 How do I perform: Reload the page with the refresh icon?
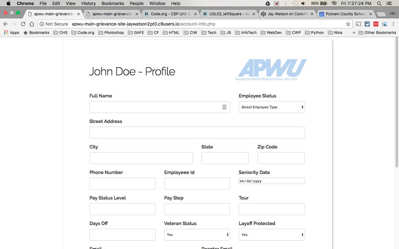click(x=23, y=24)
